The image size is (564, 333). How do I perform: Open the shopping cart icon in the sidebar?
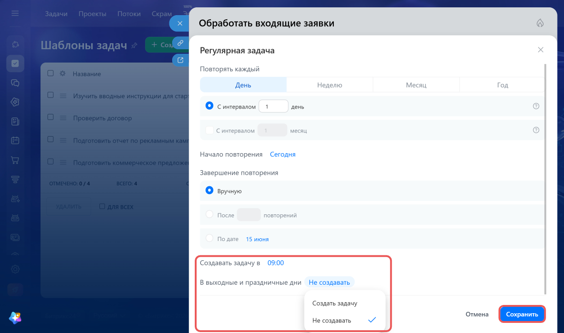[x=15, y=160]
